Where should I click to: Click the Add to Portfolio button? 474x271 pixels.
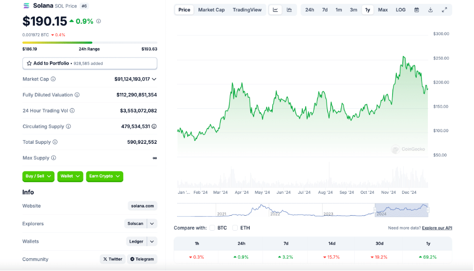pos(90,64)
